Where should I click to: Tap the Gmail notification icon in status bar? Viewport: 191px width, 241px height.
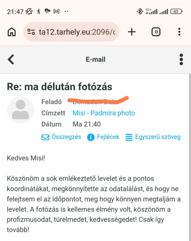[56, 11]
